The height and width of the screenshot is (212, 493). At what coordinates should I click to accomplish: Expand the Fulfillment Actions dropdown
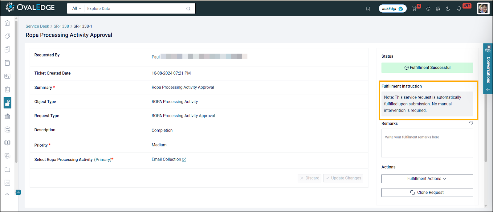click(427, 179)
